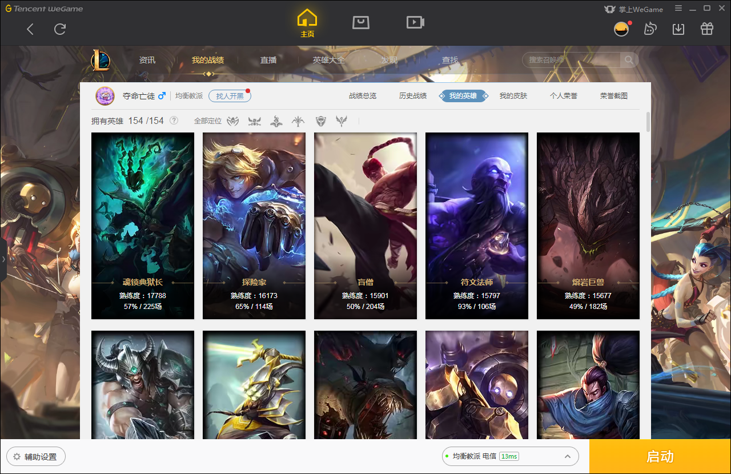Click the 找人开黑 button

point(230,96)
